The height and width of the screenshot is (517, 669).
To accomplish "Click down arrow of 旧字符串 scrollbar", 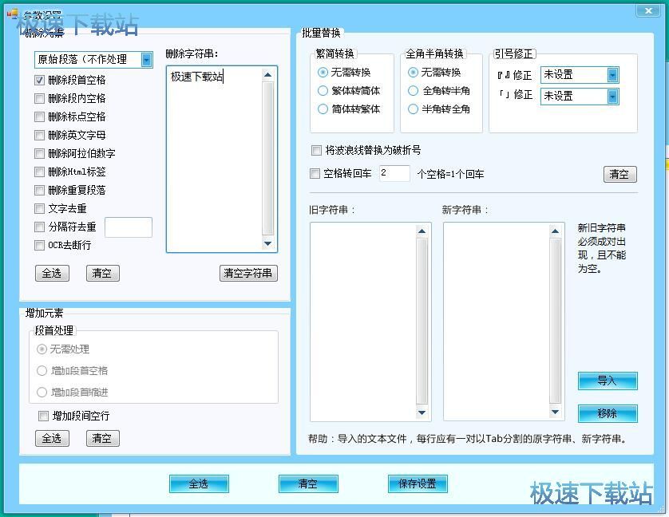I will (422, 412).
